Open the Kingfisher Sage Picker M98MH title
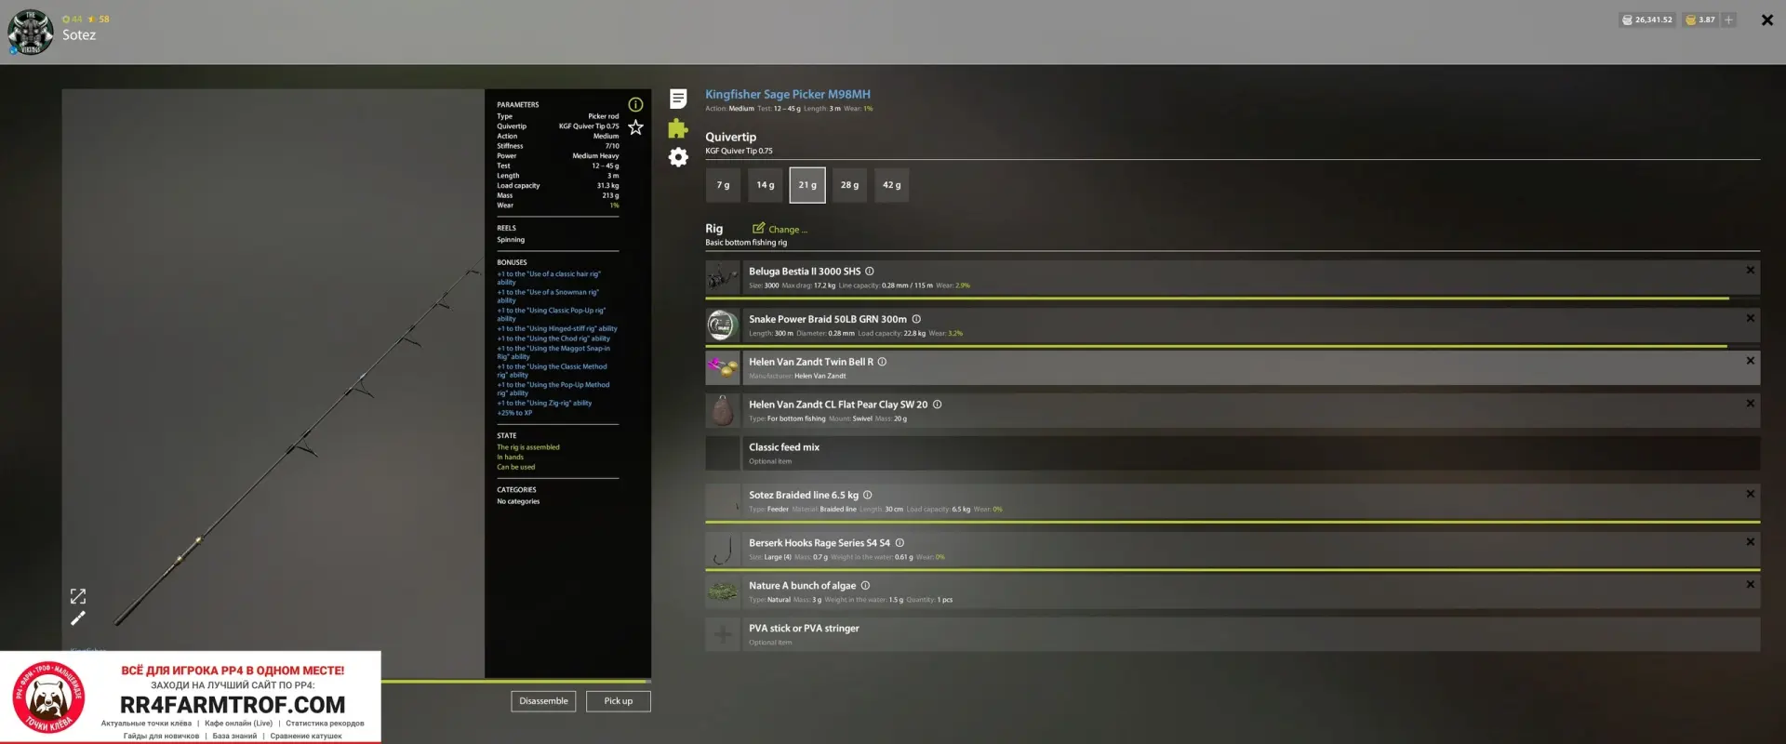Viewport: 1786px width, 744px height. [x=788, y=94]
